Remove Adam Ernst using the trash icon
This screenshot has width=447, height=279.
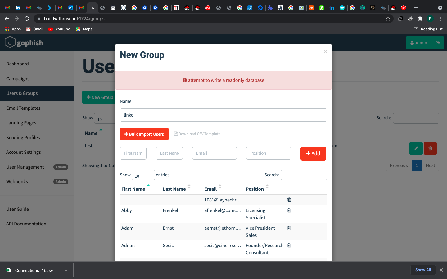289,228
